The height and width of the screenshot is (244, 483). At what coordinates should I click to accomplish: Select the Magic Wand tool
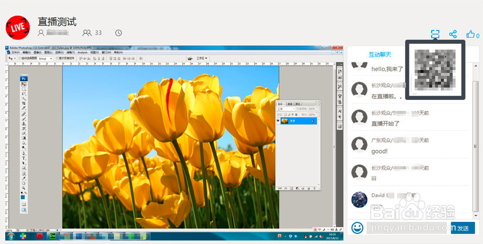pyautogui.click(x=24, y=99)
